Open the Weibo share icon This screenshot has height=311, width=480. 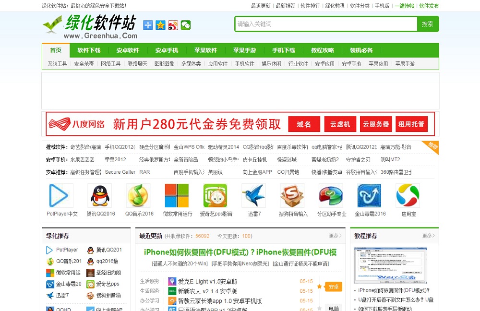(x=173, y=25)
